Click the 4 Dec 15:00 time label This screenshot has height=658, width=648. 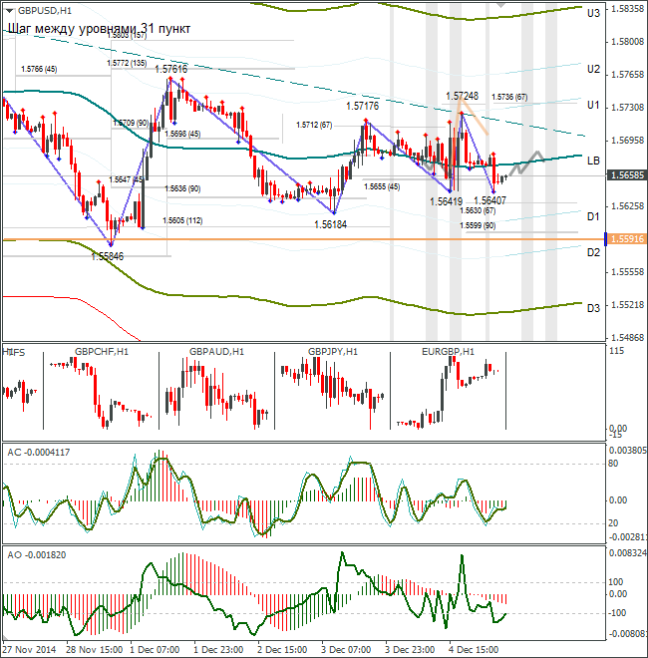pyautogui.click(x=474, y=650)
